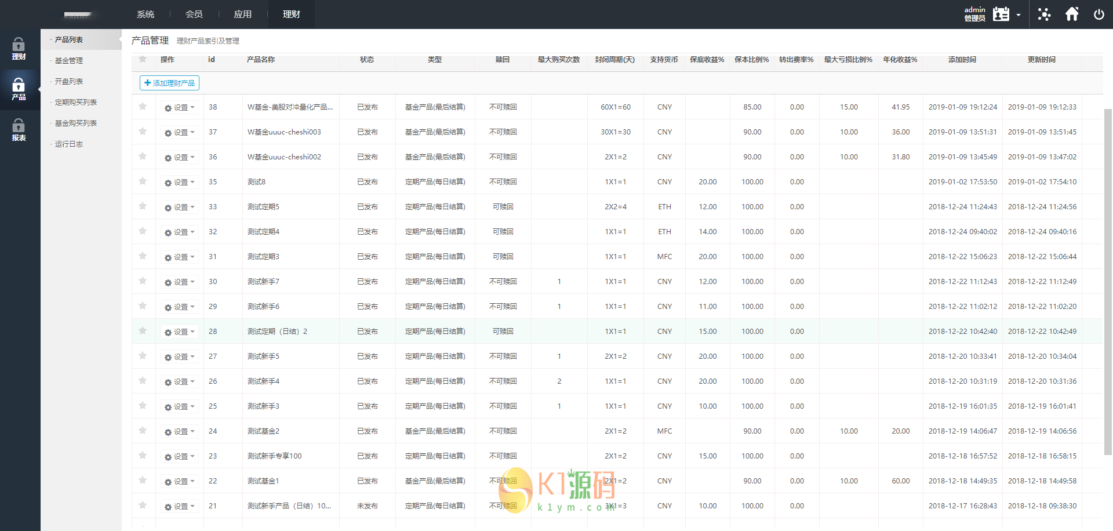Viewport: 1113px width, 531px height.
Task: Switch to the 会员 top menu
Action: (194, 14)
